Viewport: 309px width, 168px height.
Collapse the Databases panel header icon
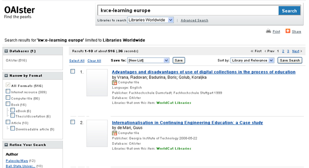click(x=6, y=51)
